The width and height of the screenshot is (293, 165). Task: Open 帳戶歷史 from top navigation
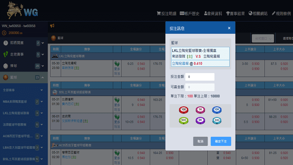pos(189,14)
